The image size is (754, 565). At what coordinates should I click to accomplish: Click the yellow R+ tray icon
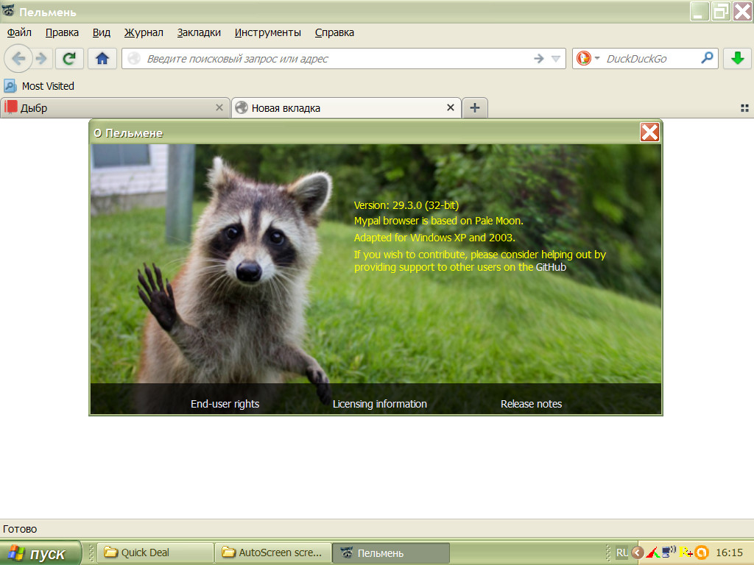coord(686,552)
